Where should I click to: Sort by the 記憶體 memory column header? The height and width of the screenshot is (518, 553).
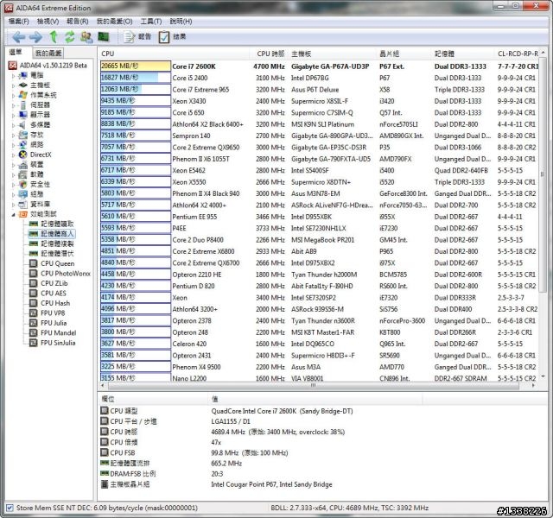click(x=463, y=54)
